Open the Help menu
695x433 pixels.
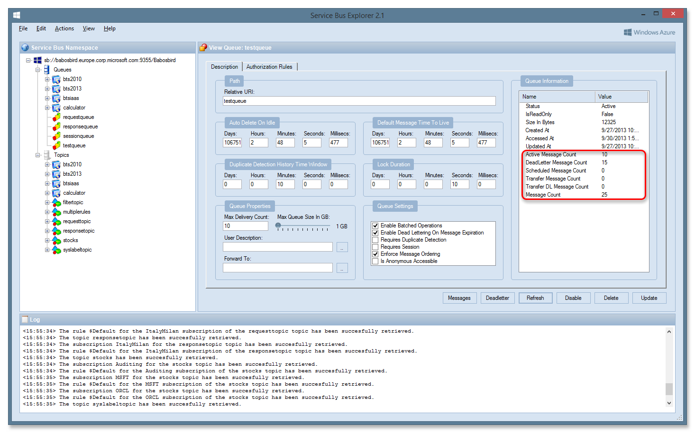pos(110,28)
